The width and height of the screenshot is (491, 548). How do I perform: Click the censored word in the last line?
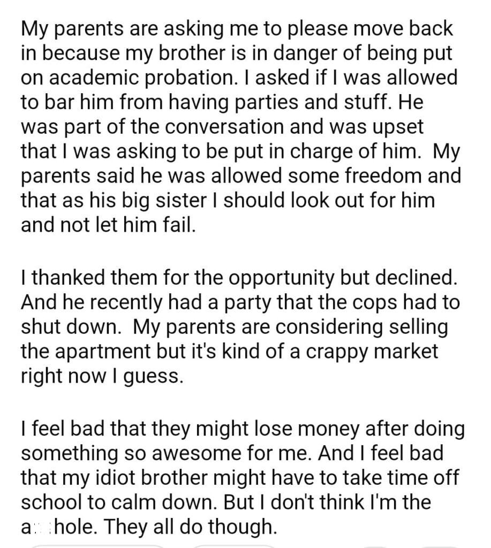coord(42,528)
